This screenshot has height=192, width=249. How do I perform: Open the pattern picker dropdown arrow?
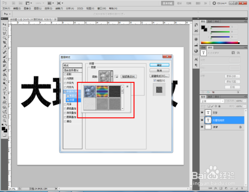coord(112,76)
